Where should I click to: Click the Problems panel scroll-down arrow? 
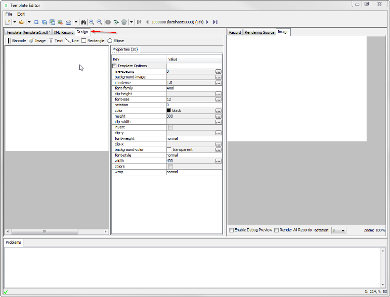tap(383, 285)
